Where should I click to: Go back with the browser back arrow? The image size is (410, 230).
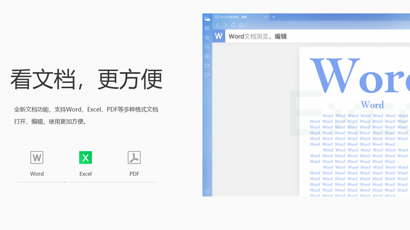pyautogui.click(x=218, y=25)
